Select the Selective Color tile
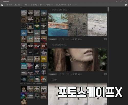 37,46
